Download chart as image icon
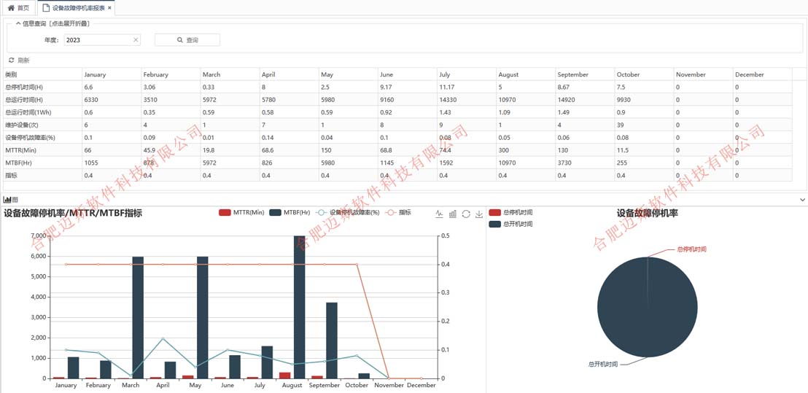 pos(479,214)
